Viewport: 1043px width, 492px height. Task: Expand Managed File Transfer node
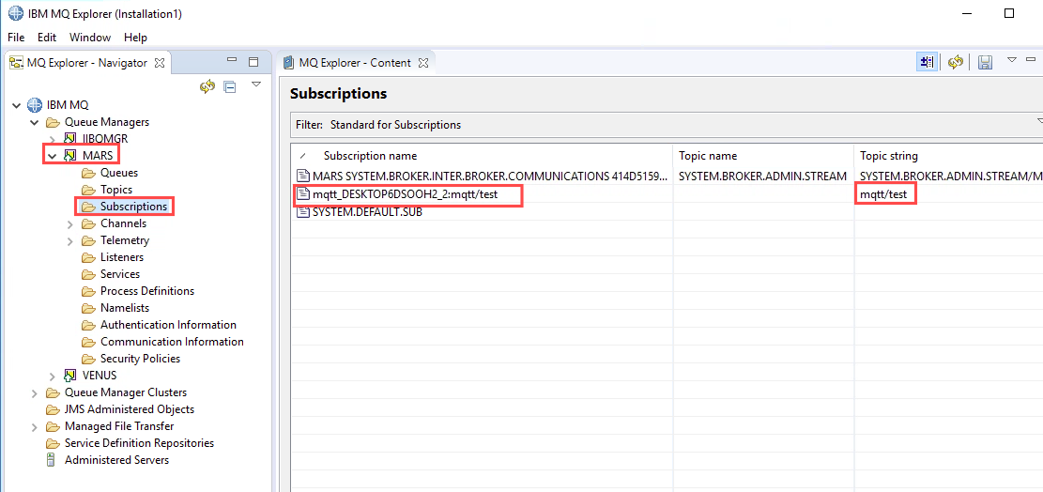(35, 427)
